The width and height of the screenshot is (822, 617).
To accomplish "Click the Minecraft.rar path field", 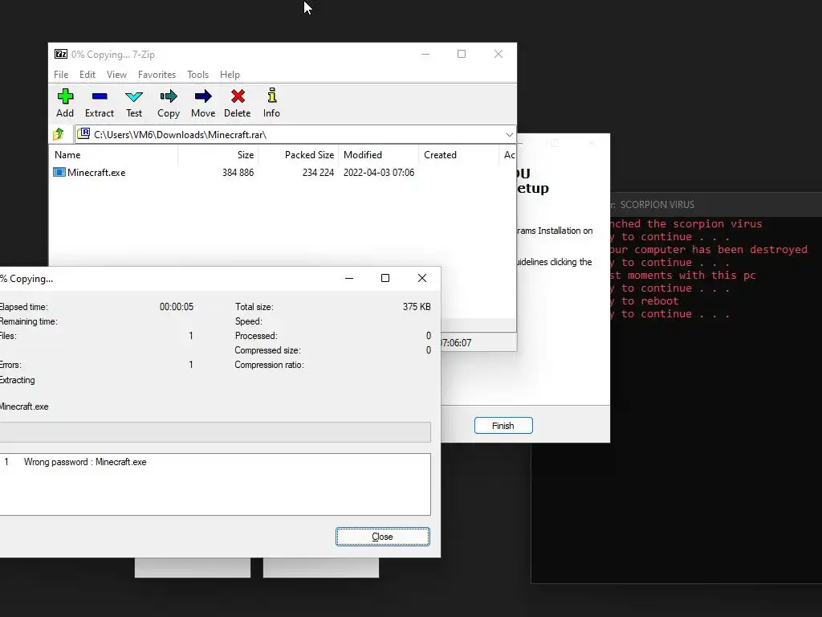I will [x=295, y=135].
